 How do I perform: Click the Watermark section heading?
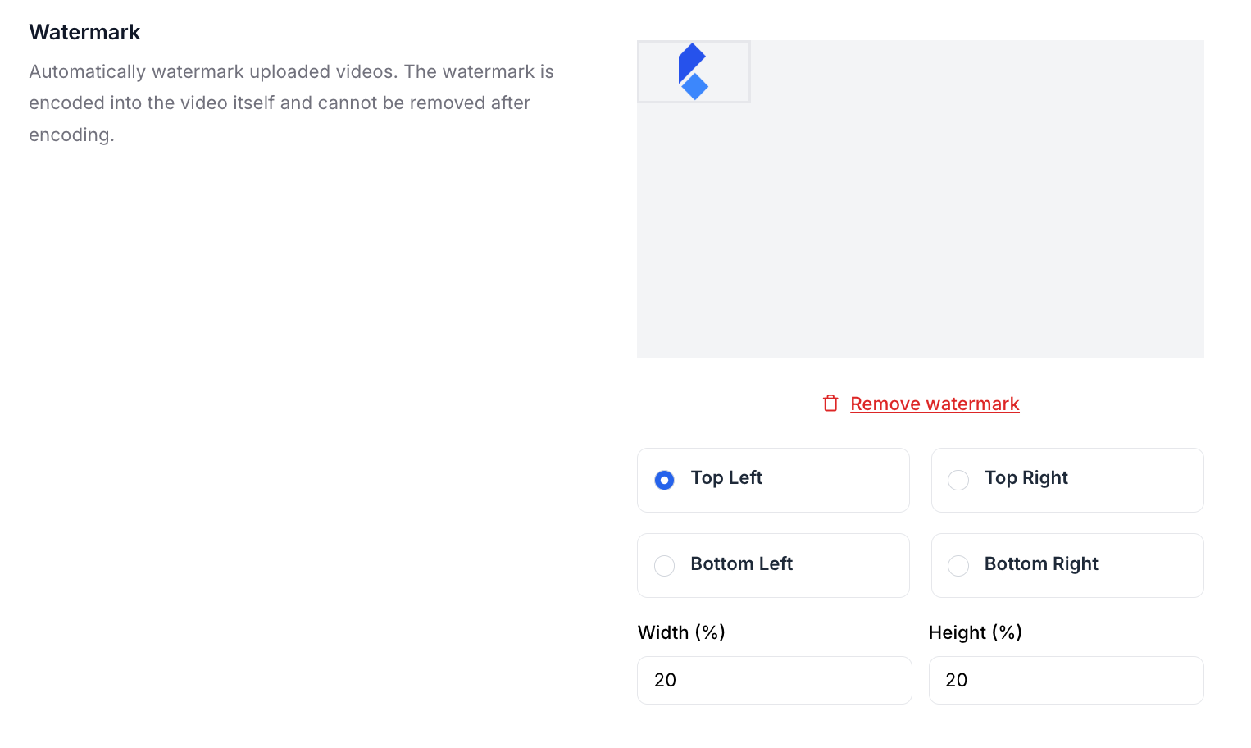click(x=85, y=32)
